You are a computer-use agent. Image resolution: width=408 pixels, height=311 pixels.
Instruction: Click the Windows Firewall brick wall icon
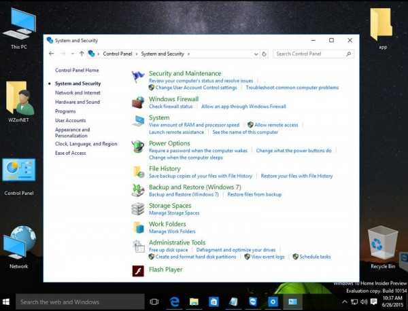138,103
